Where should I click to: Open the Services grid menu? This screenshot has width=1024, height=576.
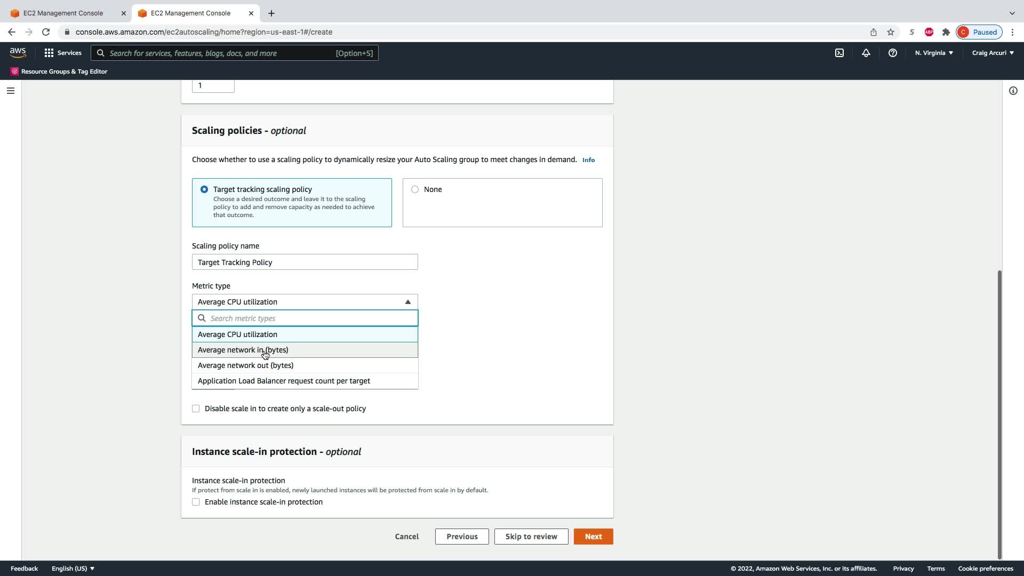point(63,53)
